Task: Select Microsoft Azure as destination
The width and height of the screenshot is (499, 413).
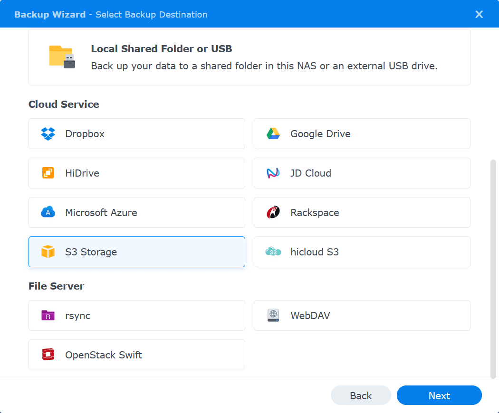Action: click(136, 212)
